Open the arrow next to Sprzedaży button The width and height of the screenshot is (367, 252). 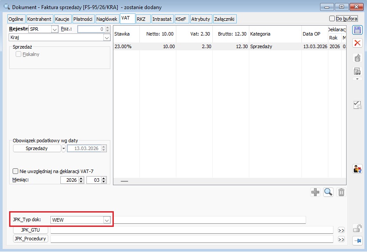click(x=64, y=148)
